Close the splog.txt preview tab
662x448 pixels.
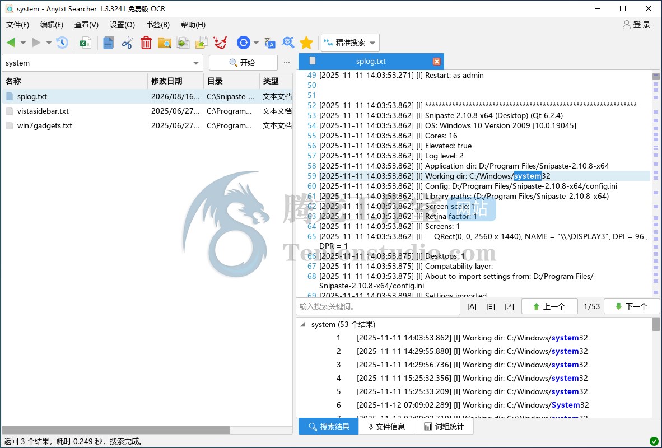pos(437,62)
